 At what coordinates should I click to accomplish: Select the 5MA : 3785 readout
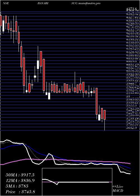pos(17,186)
